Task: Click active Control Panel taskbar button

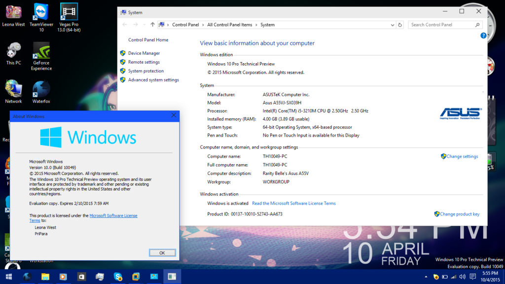Action: tap(172, 277)
